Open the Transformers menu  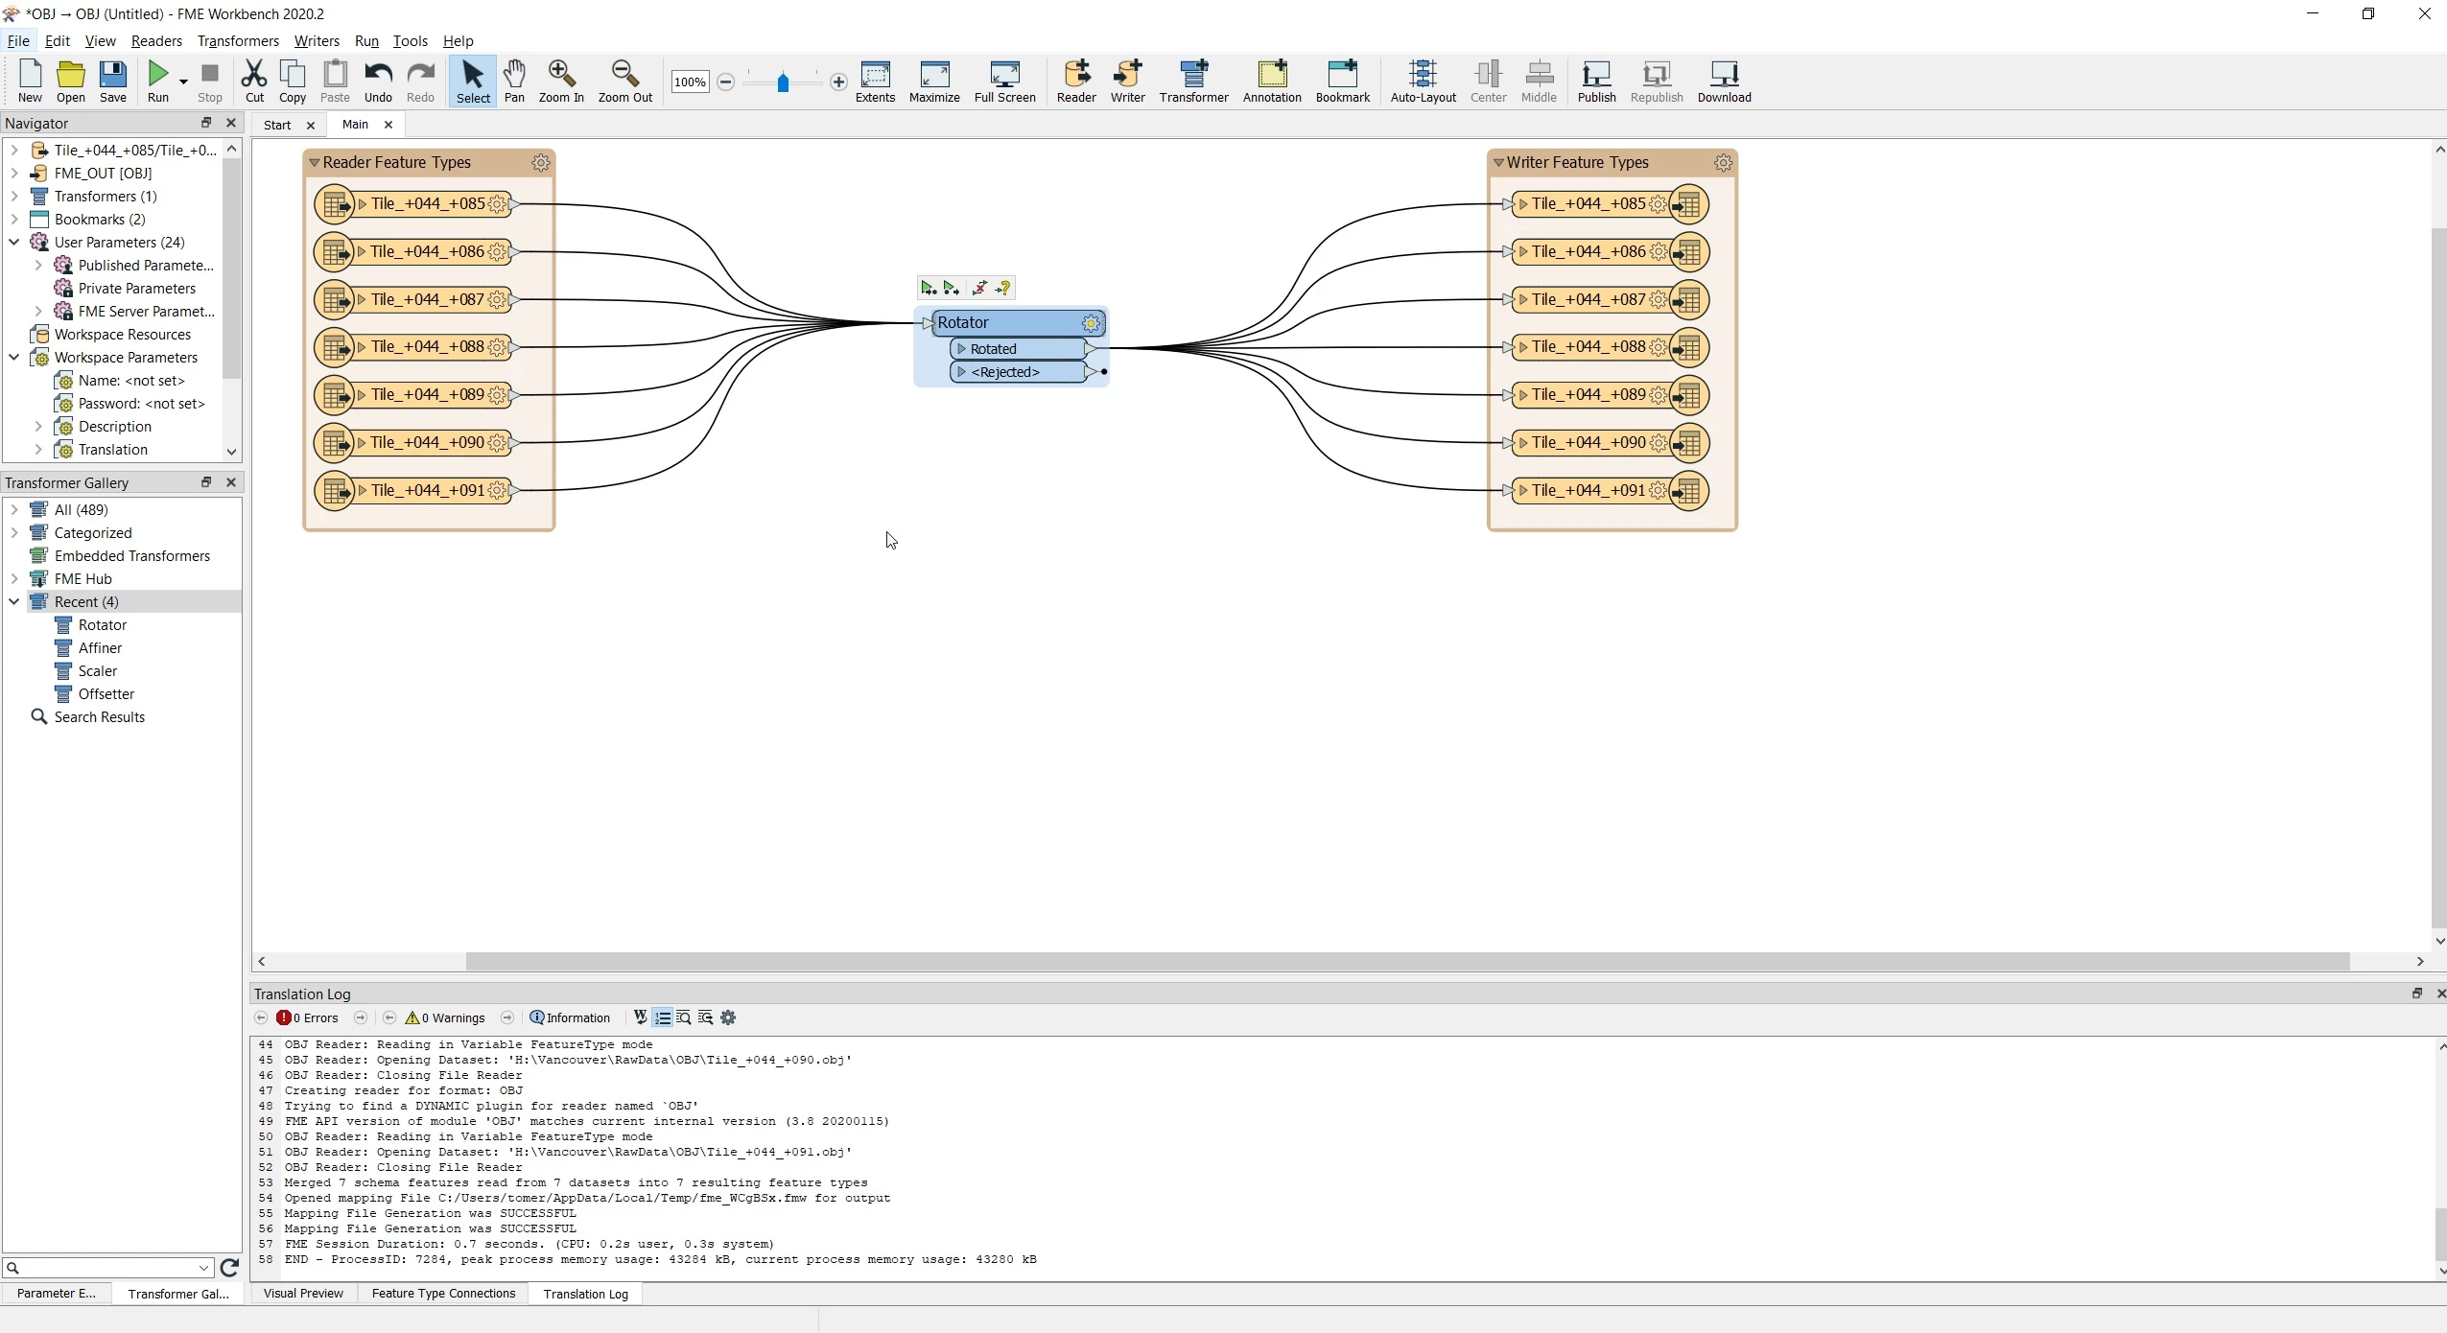click(238, 41)
